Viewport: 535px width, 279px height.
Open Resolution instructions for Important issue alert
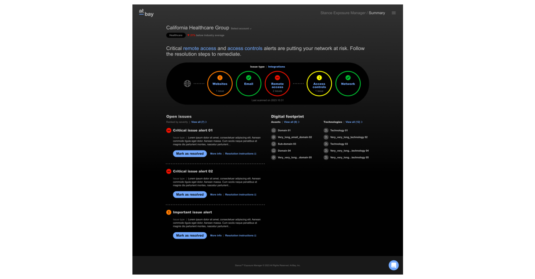[240, 235]
